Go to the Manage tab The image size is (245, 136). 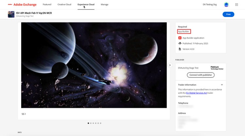[x=105, y=5]
